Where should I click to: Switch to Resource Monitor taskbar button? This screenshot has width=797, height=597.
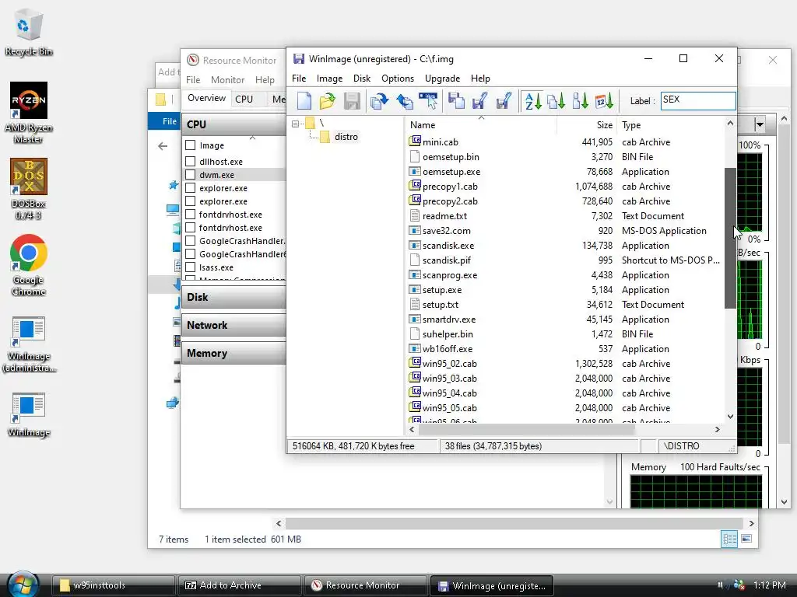click(x=365, y=585)
